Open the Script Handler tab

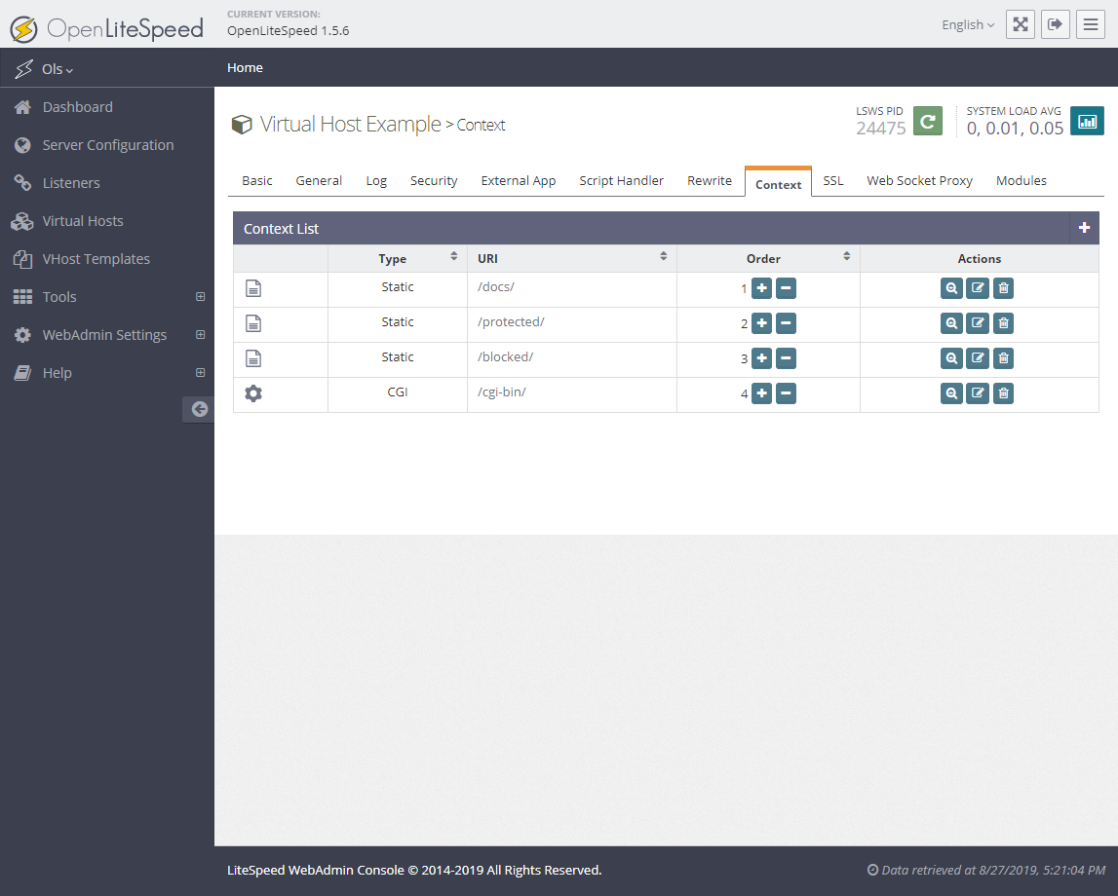coord(621,181)
